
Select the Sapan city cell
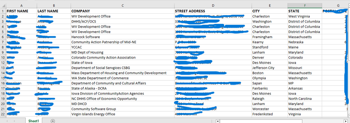pos(269,83)
